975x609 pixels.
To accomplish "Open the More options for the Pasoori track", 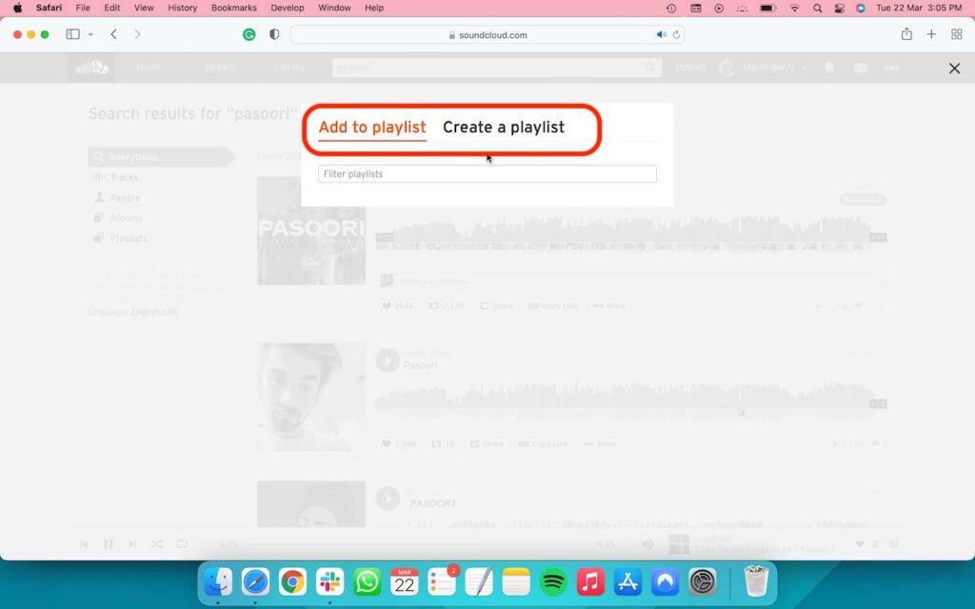I will click(608, 305).
